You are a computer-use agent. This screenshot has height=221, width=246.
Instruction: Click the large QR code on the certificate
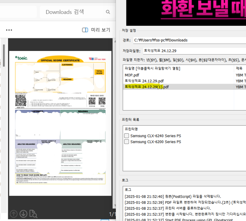coord(21,101)
